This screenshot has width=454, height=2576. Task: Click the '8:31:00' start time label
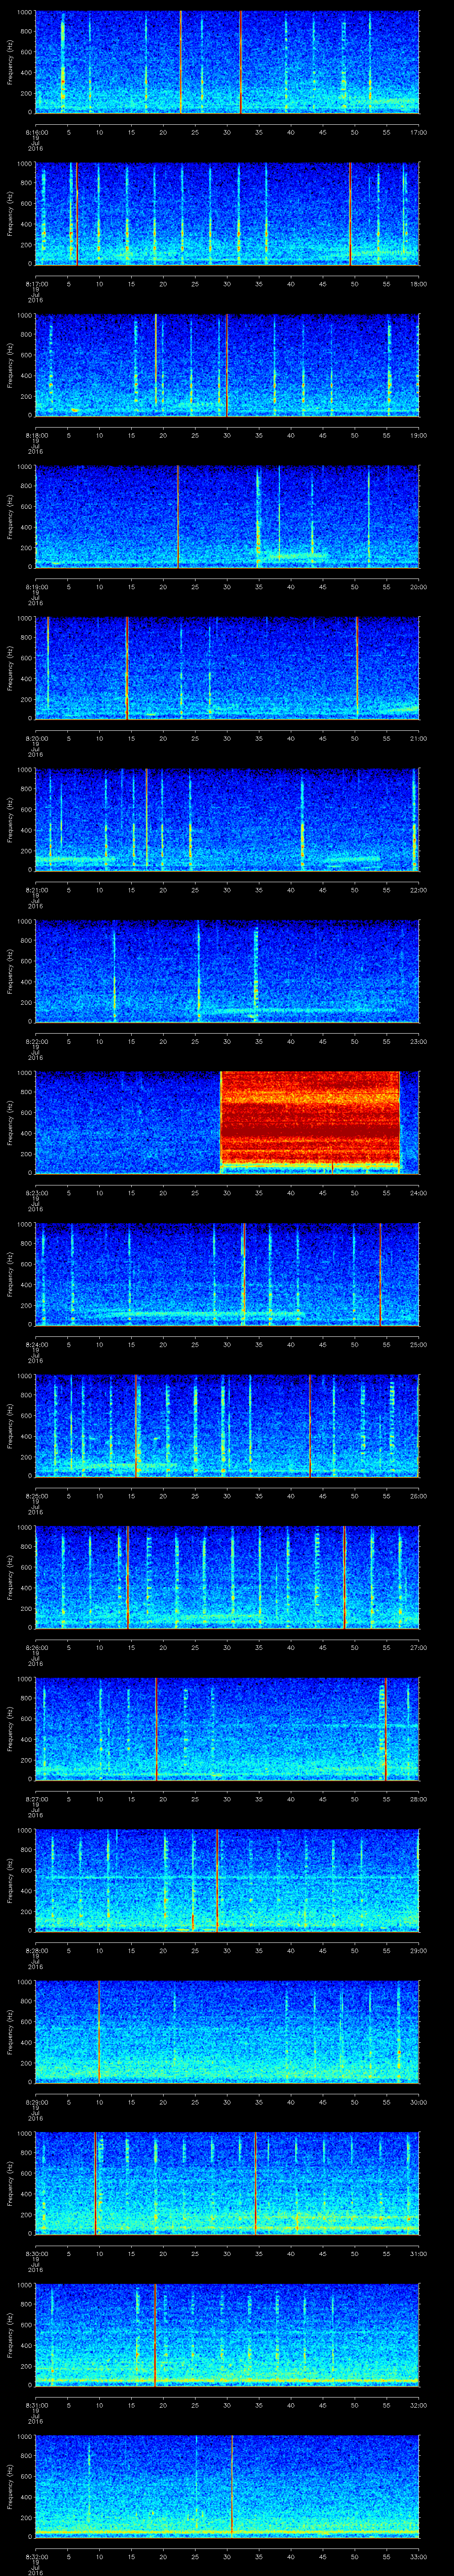click(x=36, y=2405)
